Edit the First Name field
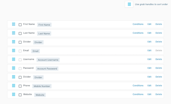Image resolution: width=171 pixels, height=104 pixels. [x=149, y=24]
